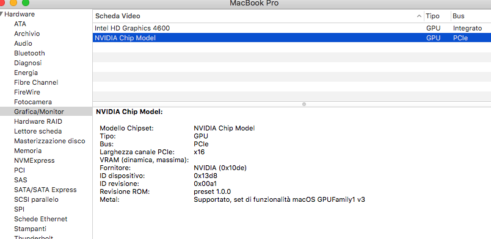Screen dimensions: 491x239
Task: Open Schede Ethernet entry
Action: (x=41, y=219)
